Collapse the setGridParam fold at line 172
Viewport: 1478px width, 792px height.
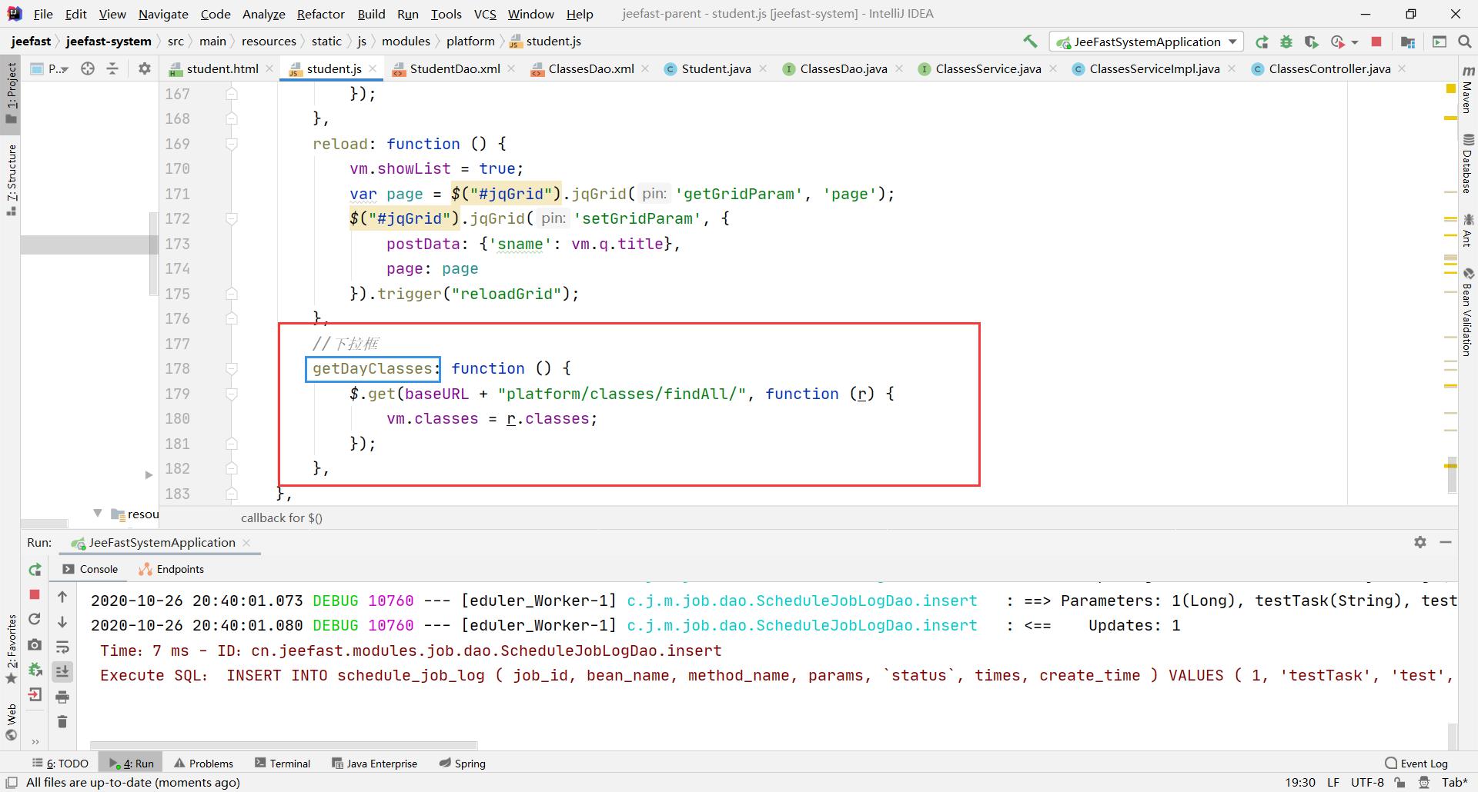click(231, 218)
